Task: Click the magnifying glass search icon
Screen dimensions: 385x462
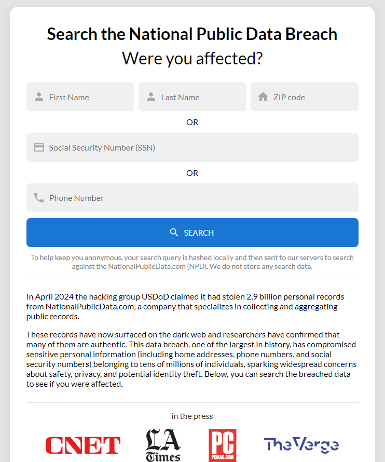Action: [x=174, y=233]
